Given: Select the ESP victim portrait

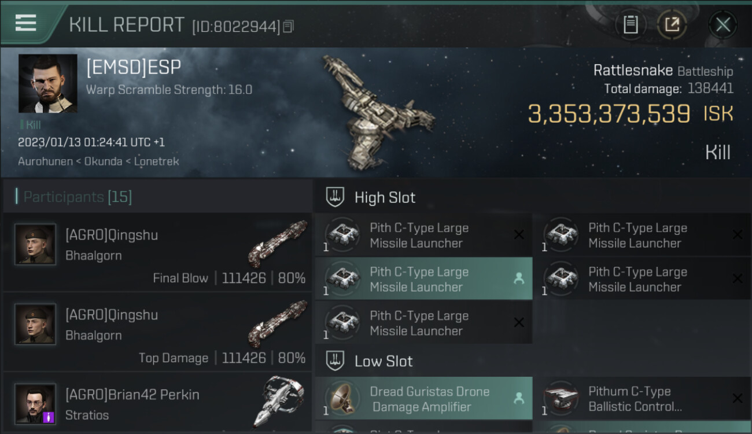Looking at the screenshot, I should [47, 83].
